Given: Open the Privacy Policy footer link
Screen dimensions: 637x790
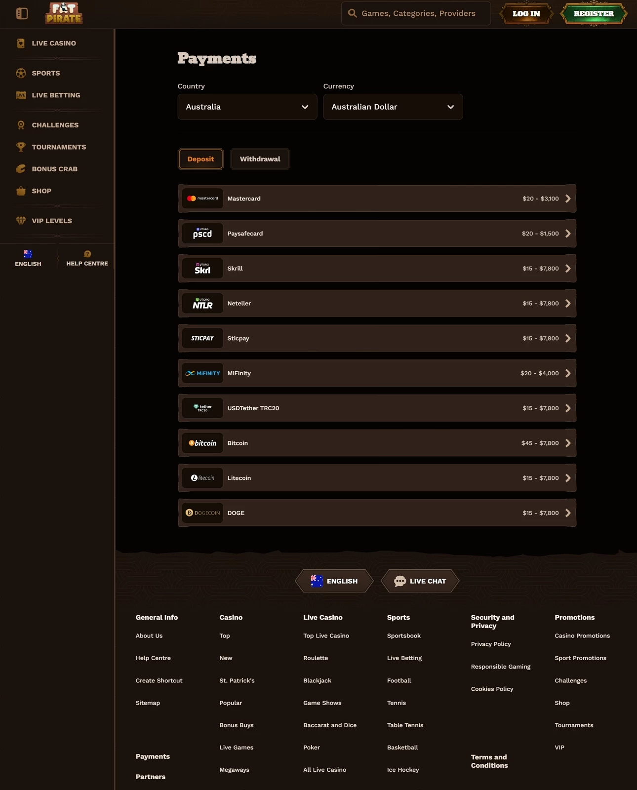Looking at the screenshot, I should [x=491, y=644].
